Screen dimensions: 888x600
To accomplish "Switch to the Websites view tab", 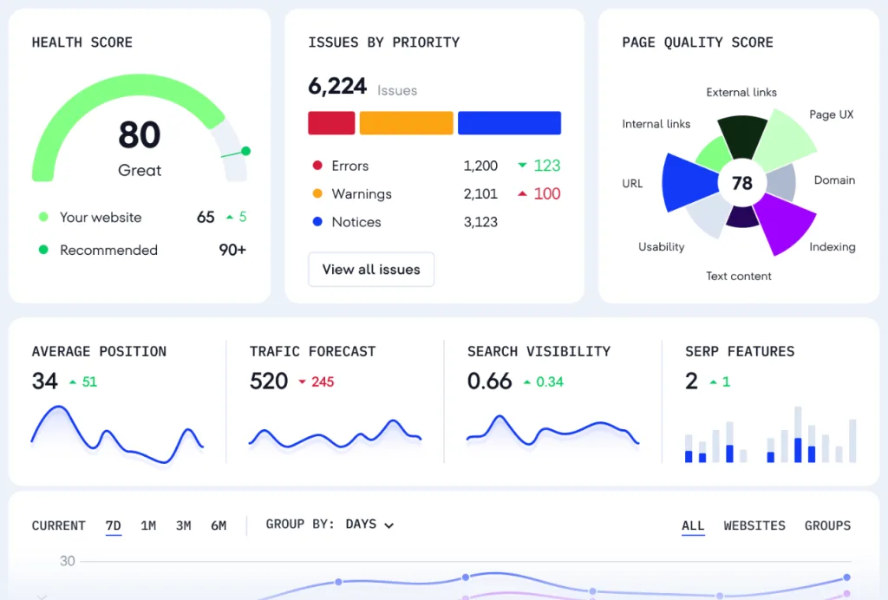I will tap(754, 525).
